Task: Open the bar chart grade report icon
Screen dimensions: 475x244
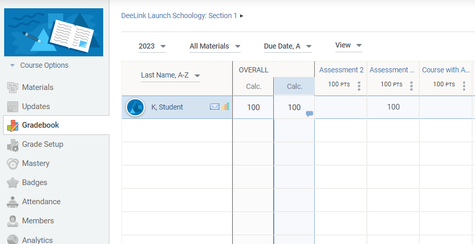Action: click(x=226, y=106)
